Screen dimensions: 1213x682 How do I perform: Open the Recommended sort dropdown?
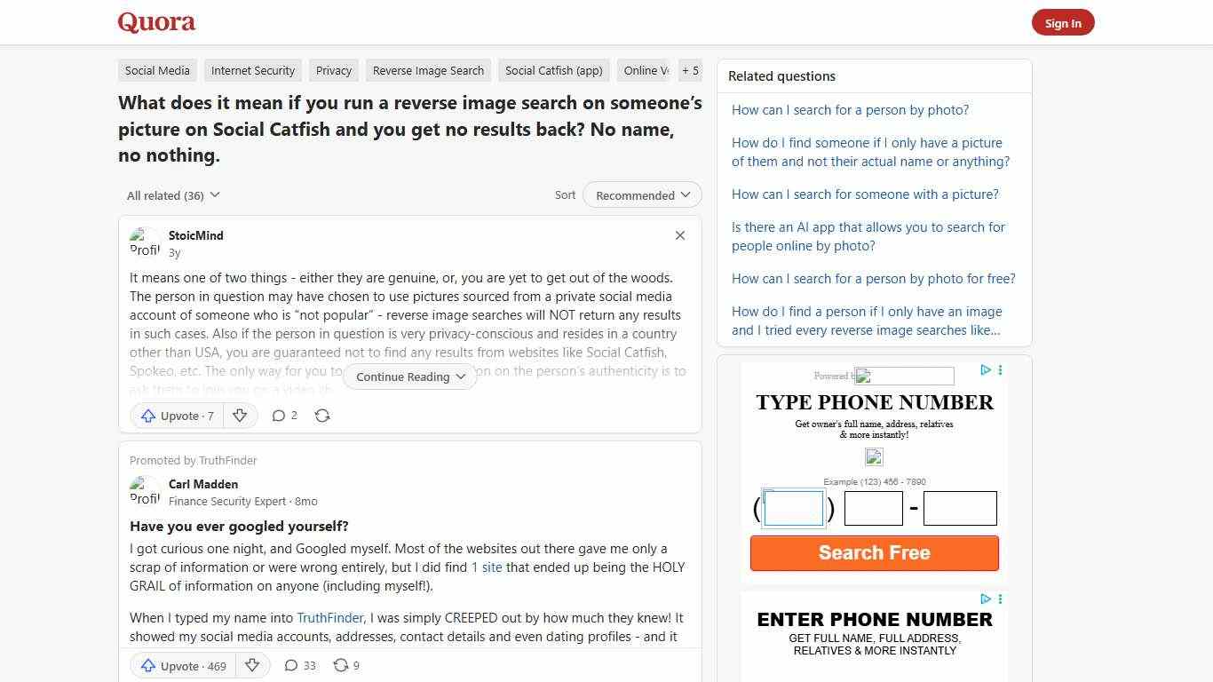pyautogui.click(x=641, y=194)
